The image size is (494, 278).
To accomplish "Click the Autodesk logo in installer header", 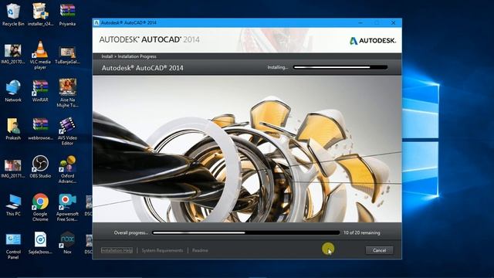I will pos(373,41).
